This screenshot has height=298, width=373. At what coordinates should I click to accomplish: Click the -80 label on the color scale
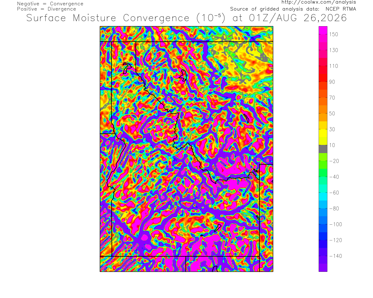[x=334, y=209]
